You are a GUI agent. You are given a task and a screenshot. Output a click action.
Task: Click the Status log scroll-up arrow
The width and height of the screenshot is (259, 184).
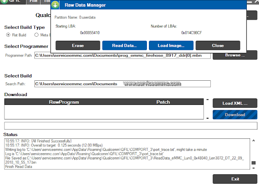point(254,141)
